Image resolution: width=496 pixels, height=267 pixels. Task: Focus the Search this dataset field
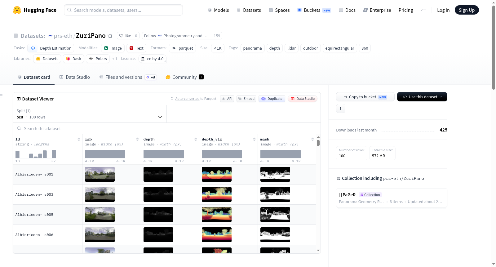pyautogui.click(x=167, y=128)
